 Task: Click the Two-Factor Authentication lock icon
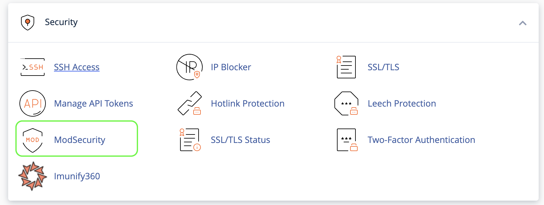346,140
